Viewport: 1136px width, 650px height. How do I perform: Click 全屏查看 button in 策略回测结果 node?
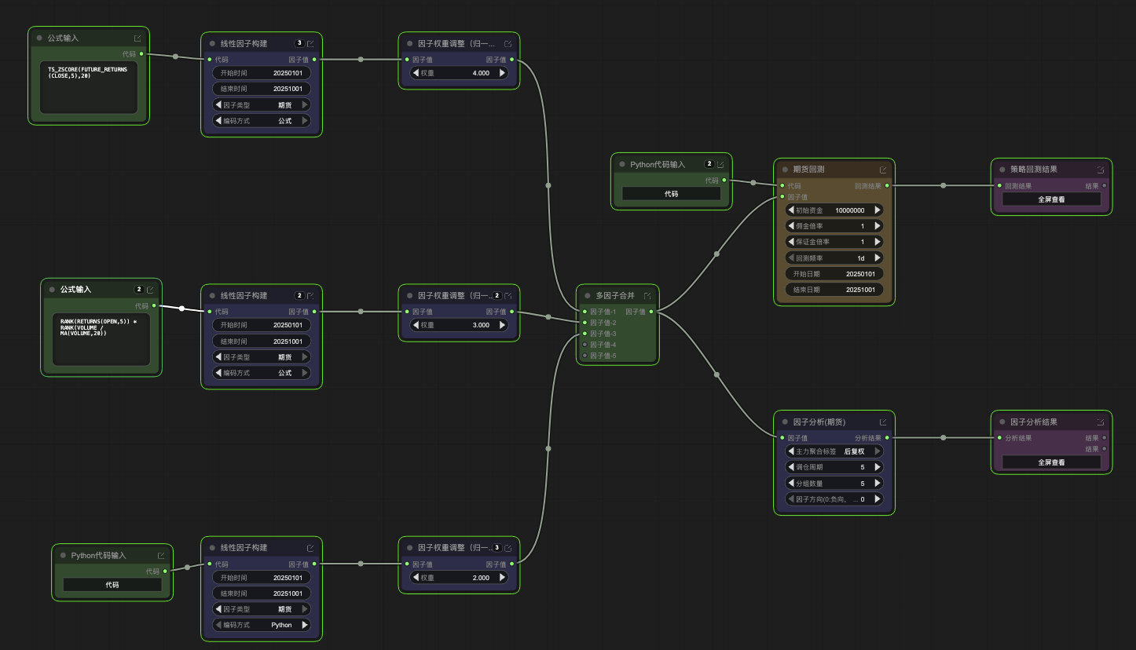pyautogui.click(x=1051, y=199)
